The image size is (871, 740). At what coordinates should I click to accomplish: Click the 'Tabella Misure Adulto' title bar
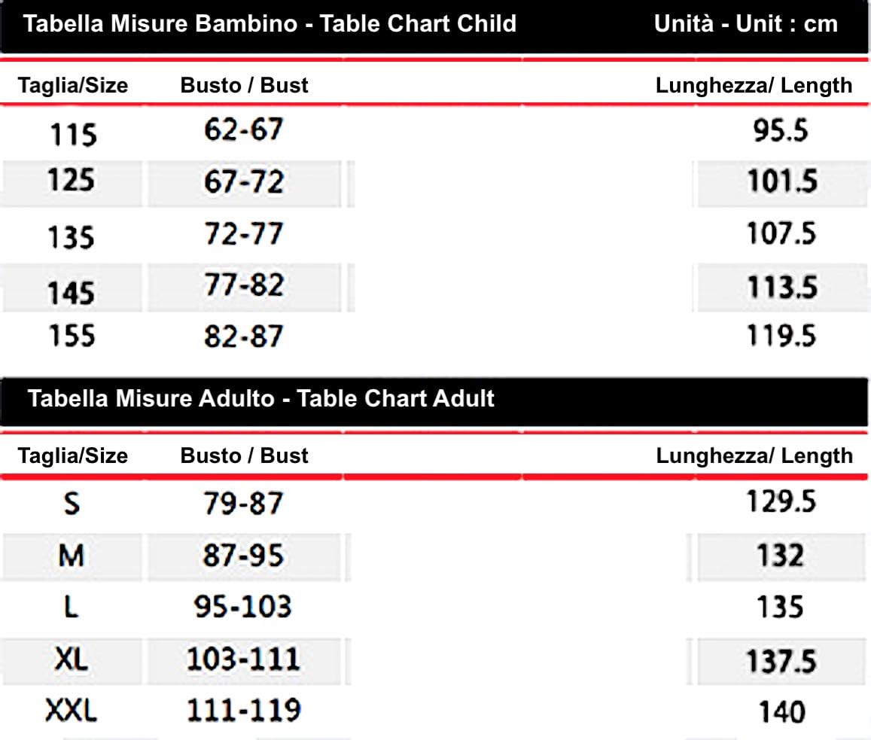click(x=260, y=397)
